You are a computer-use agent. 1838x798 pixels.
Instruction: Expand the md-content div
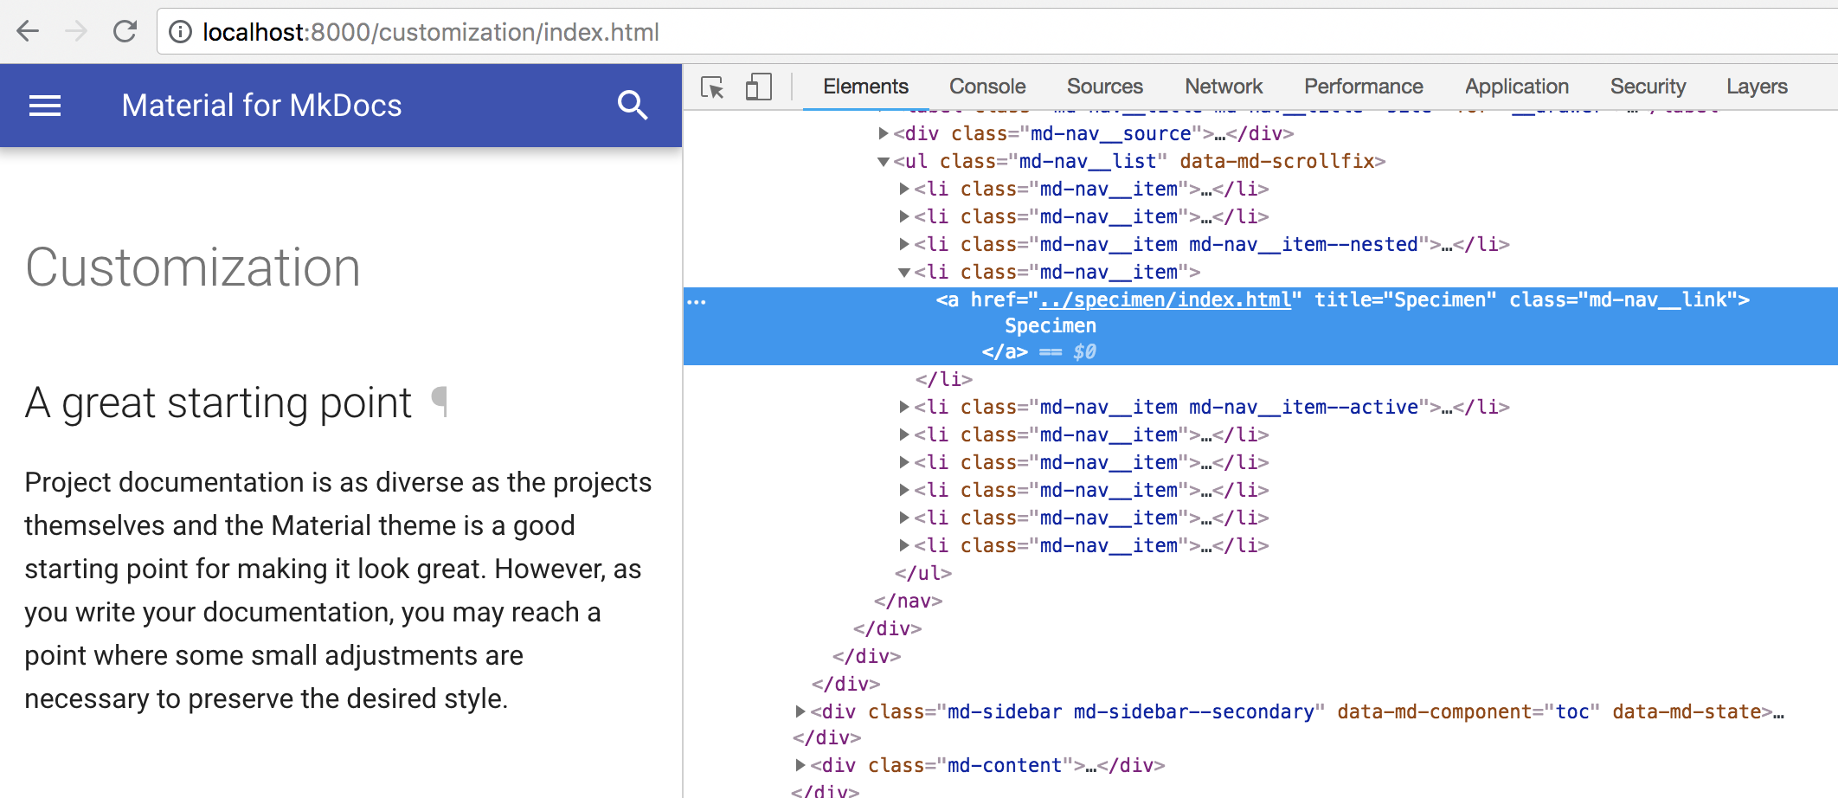[800, 765]
